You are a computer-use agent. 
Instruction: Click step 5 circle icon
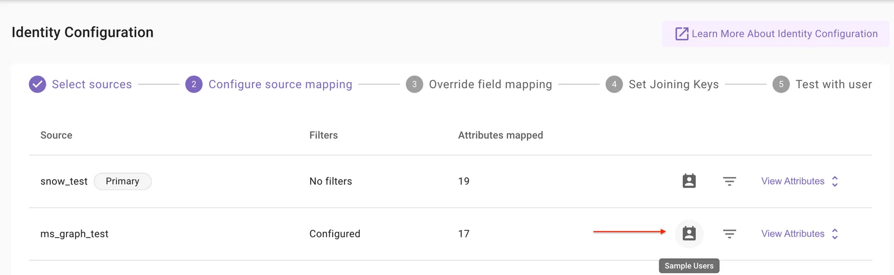[781, 84]
